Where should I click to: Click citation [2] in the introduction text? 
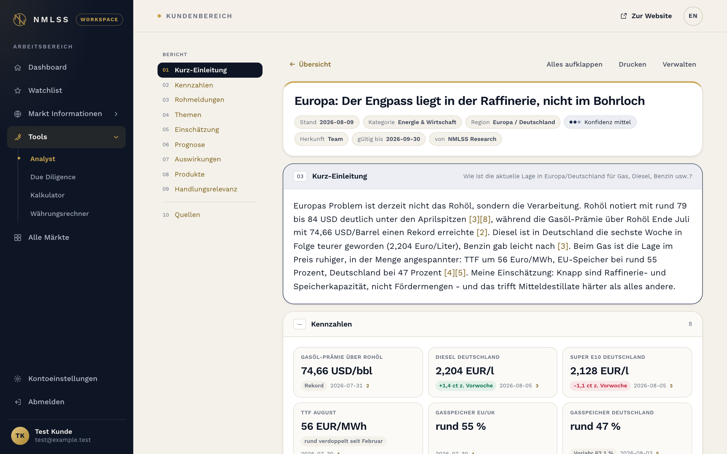pyautogui.click(x=482, y=232)
